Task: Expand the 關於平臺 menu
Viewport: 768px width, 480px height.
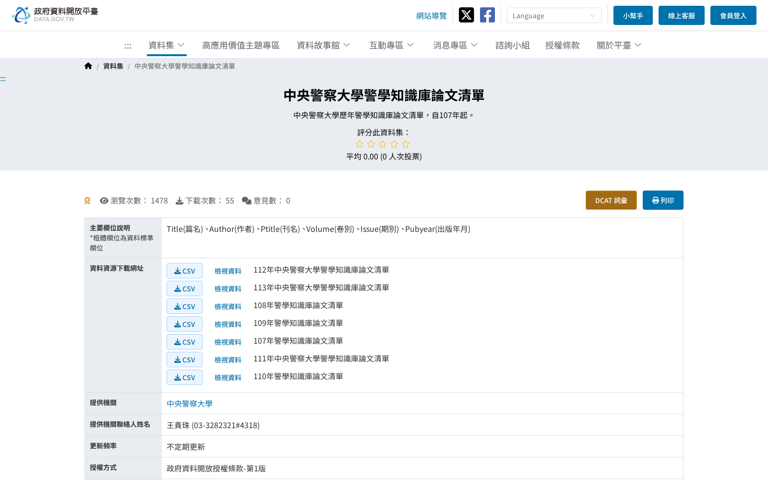Action: [x=619, y=45]
